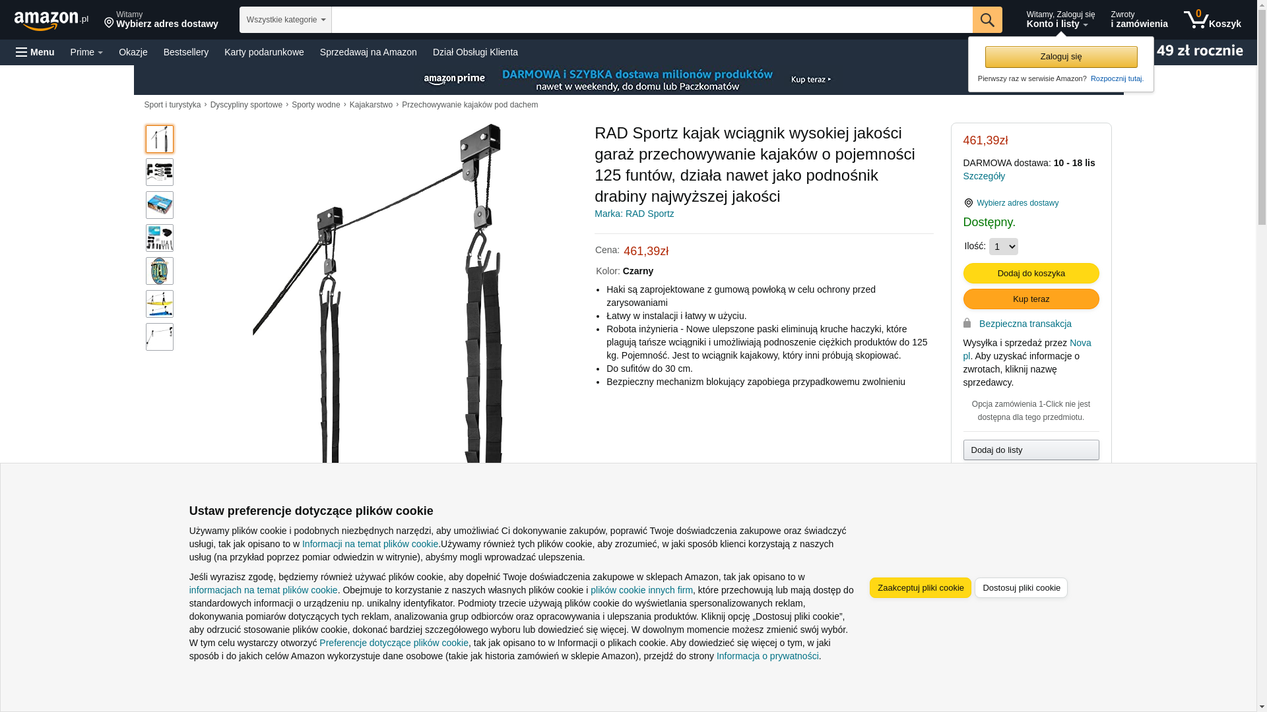Add the product with Dodaj do koszyka
This screenshot has height=712, width=1267.
1031,274
